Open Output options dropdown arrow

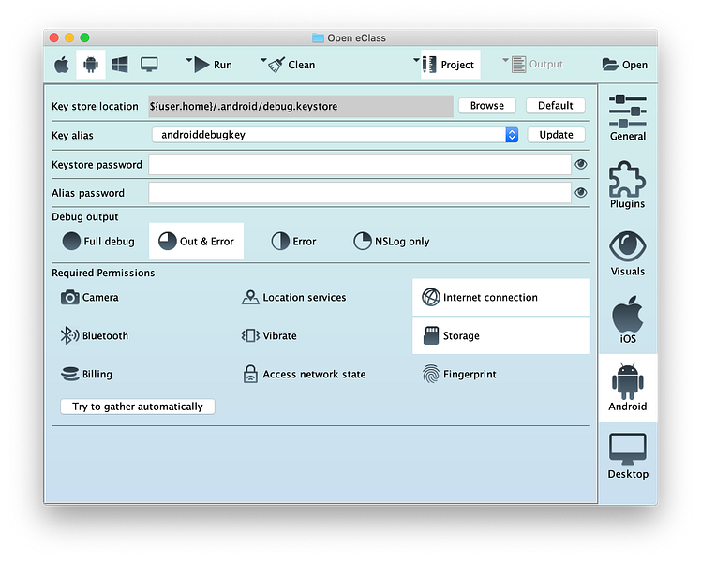(506, 59)
